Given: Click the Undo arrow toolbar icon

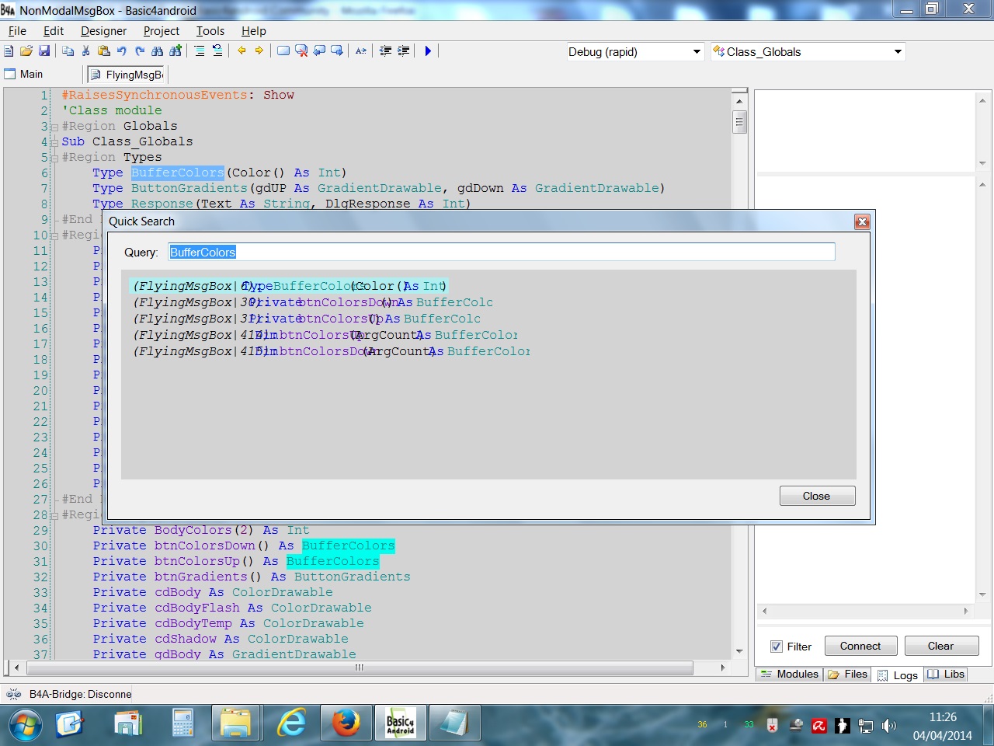Looking at the screenshot, I should (122, 51).
